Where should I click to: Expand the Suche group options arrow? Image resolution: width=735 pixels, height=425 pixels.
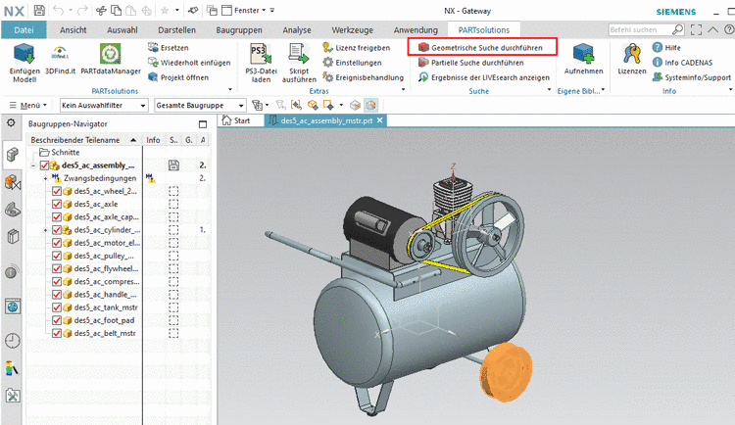tap(550, 89)
